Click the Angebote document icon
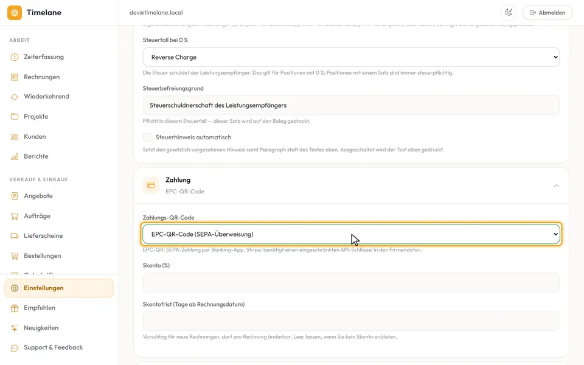The width and height of the screenshot is (584, 365). [15, 196]
